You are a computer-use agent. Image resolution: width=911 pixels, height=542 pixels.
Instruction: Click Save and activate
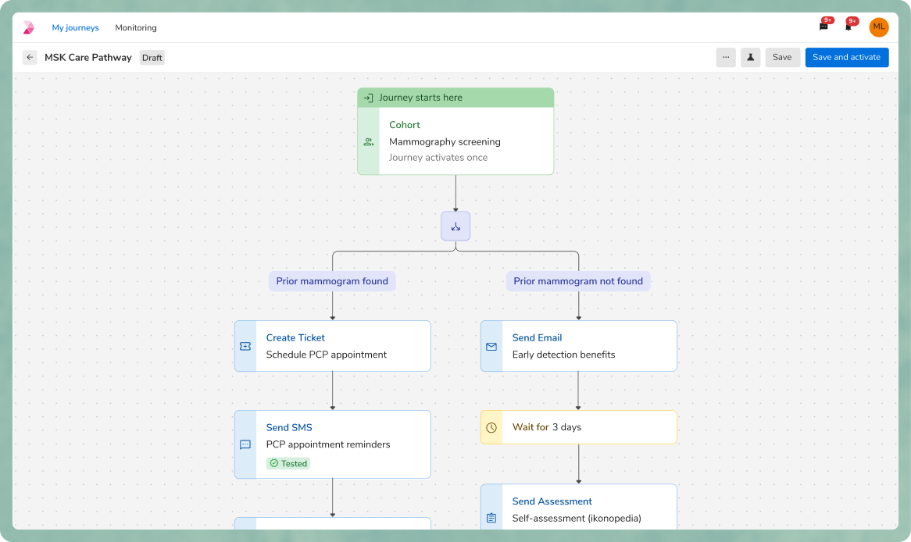pyautogui.click(x=846, y=58)
